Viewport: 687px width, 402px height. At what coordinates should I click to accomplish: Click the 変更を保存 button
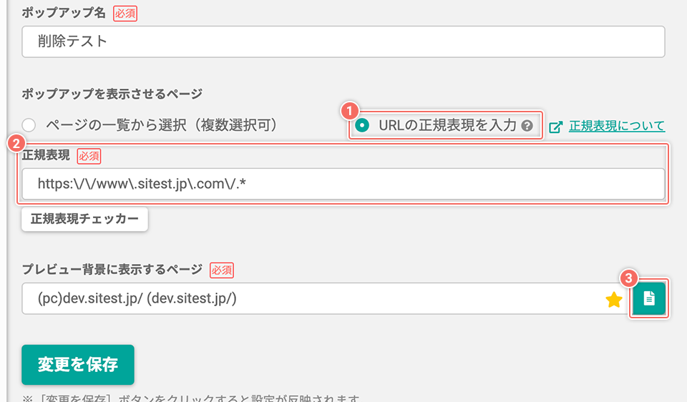[78, 365]
